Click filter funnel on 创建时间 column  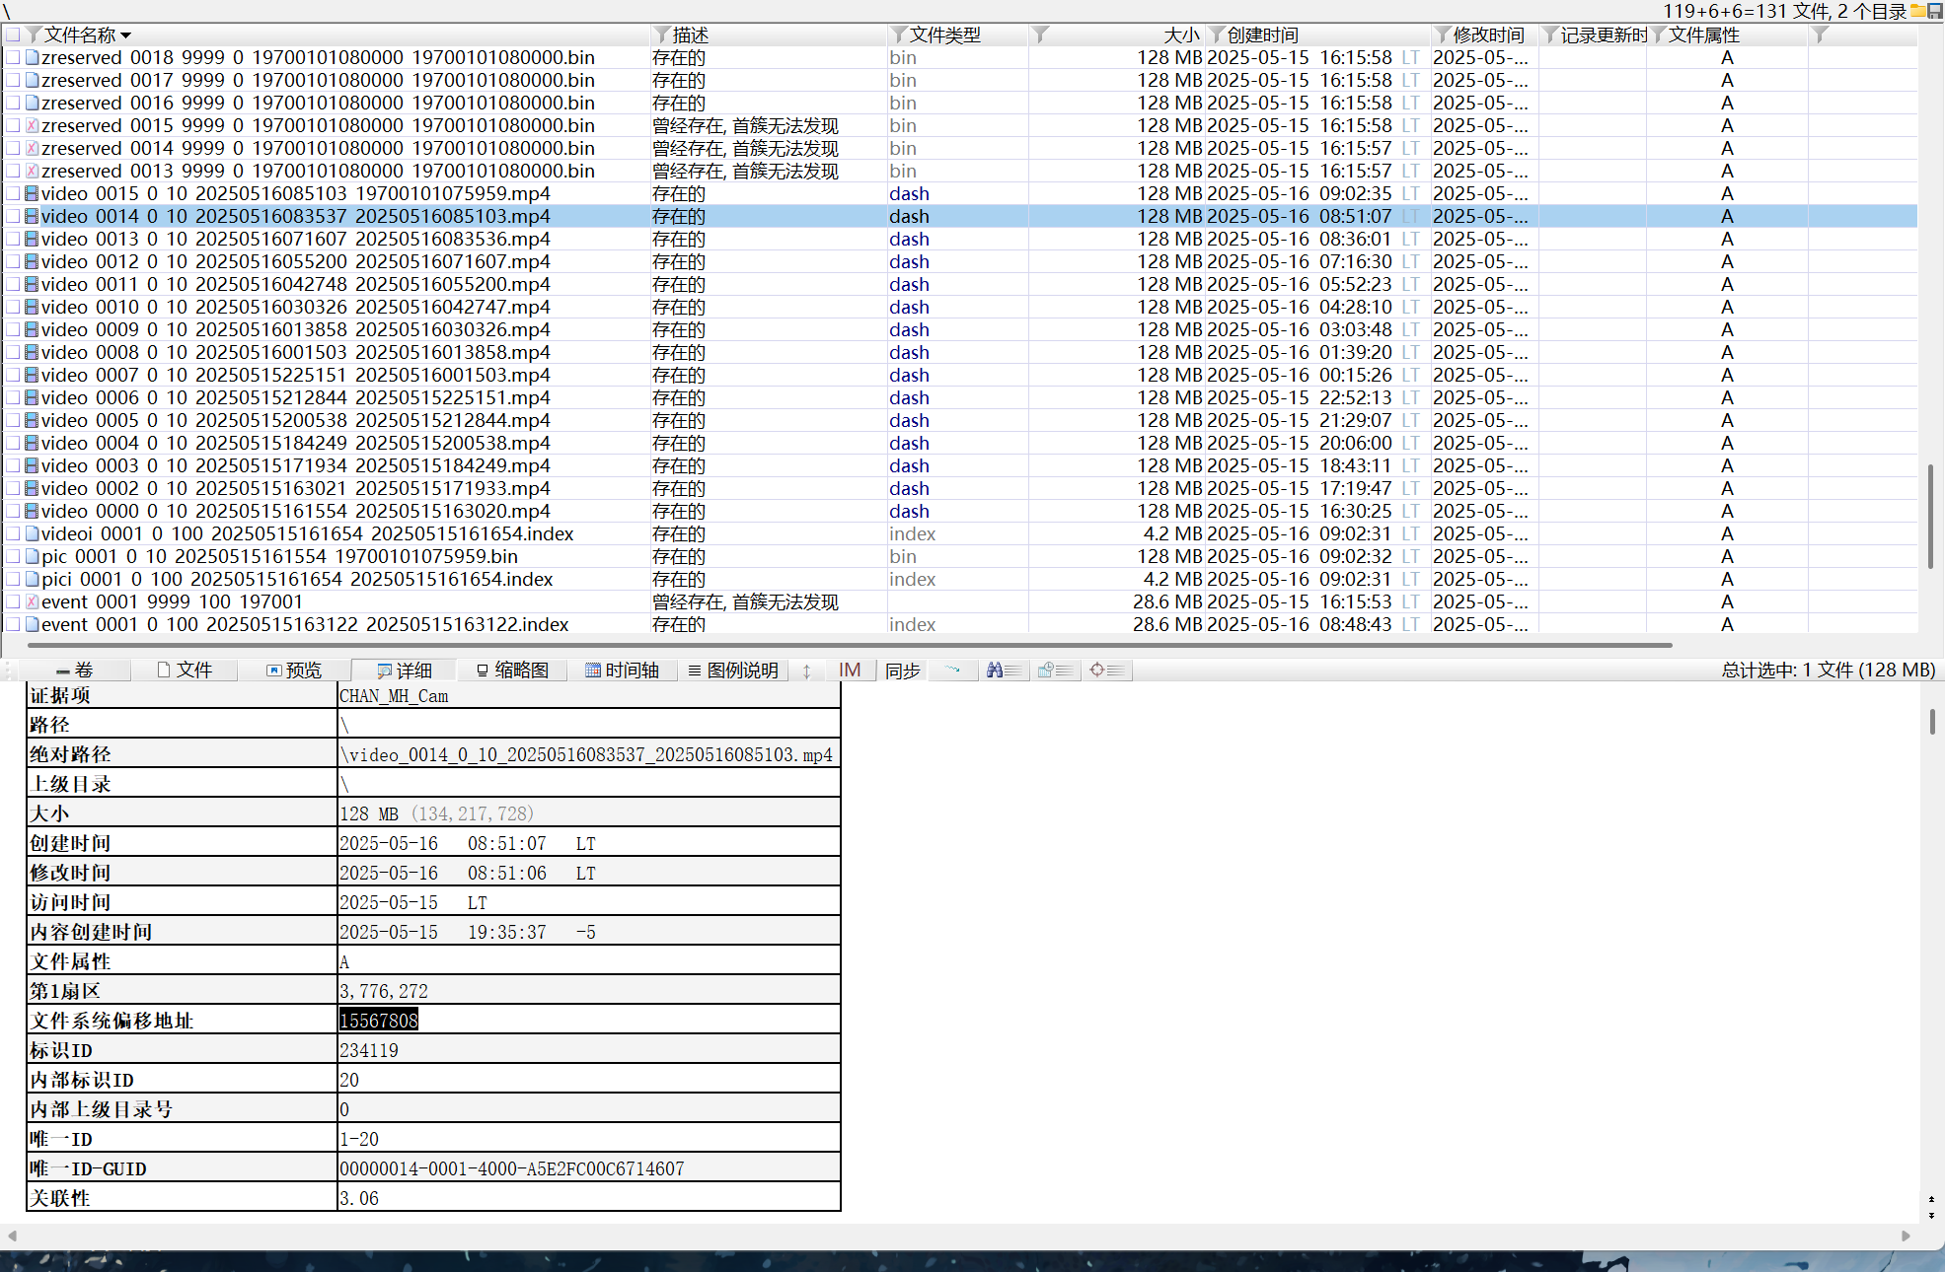(x=1217, y=35)
